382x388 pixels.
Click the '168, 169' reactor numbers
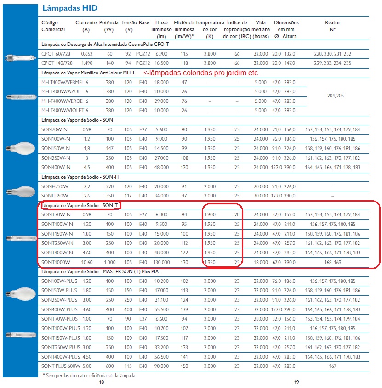(333, 262)
